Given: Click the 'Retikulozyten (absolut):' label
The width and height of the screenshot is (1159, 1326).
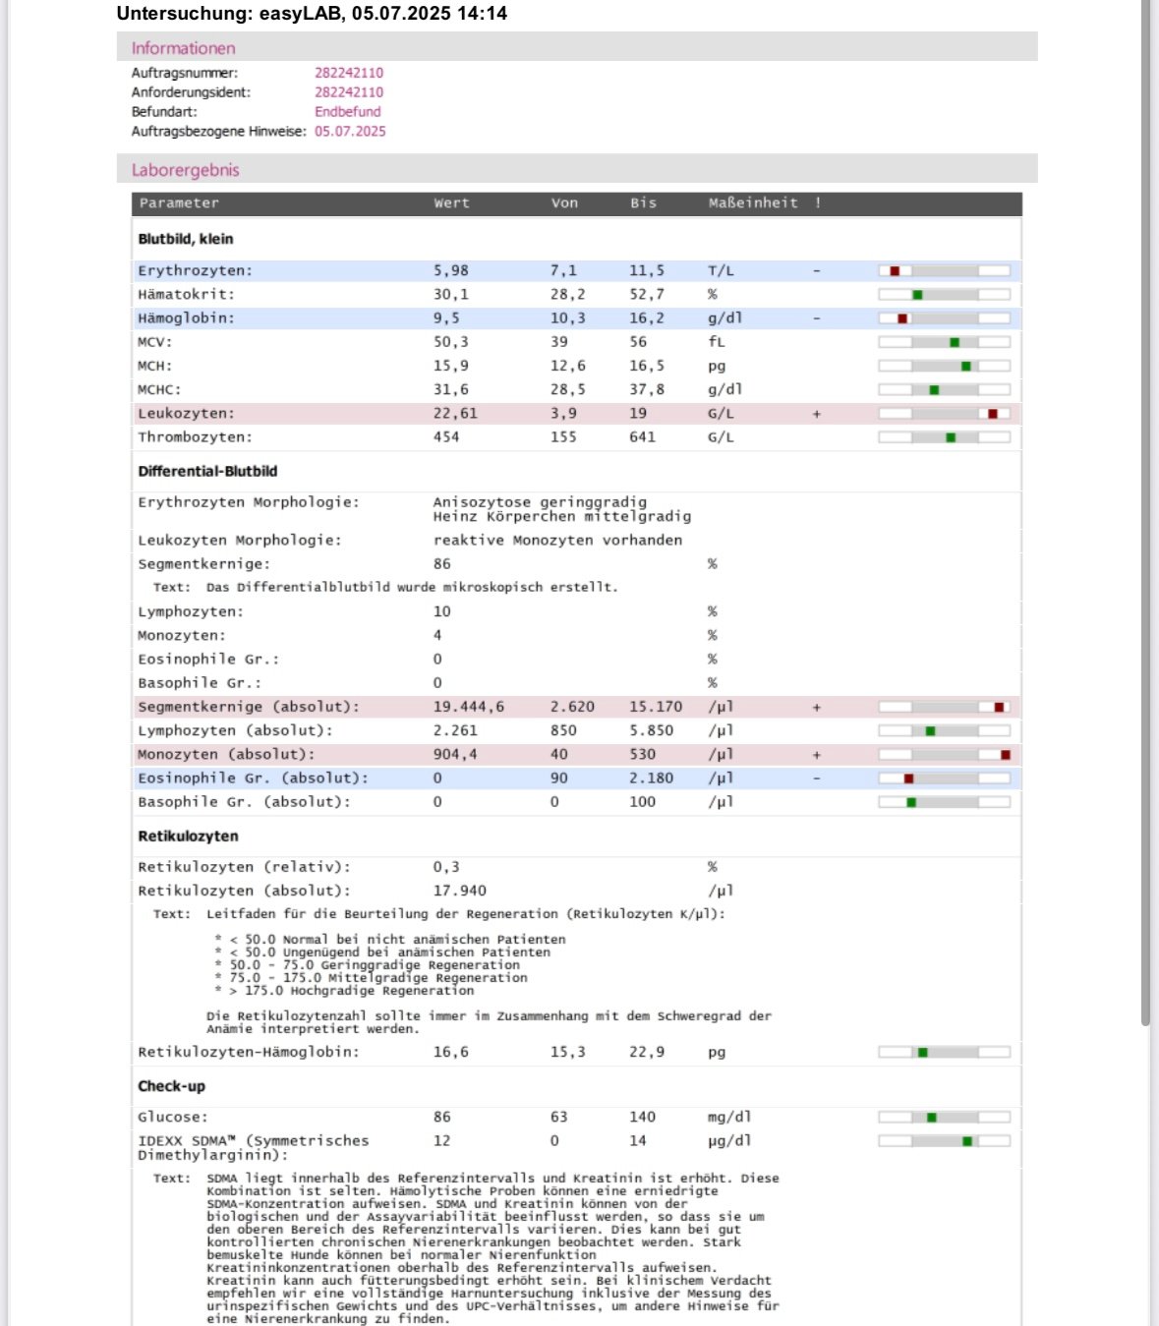Looking at the screenshot, I should (245, 892).
